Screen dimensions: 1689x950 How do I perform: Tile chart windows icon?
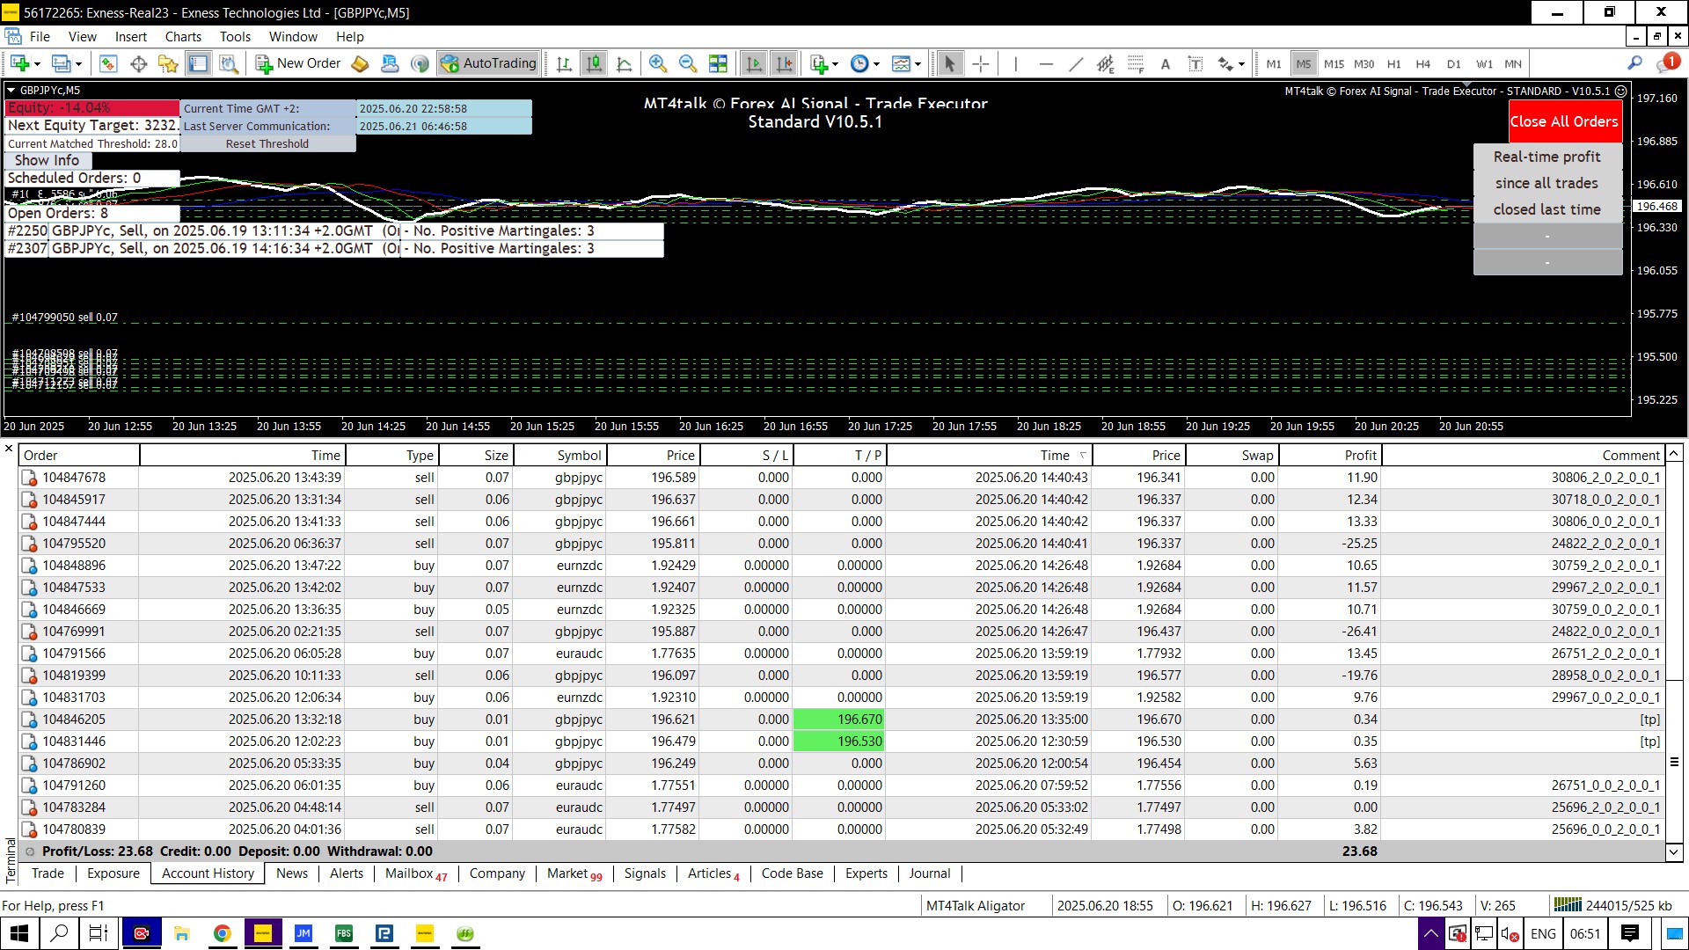718,63
